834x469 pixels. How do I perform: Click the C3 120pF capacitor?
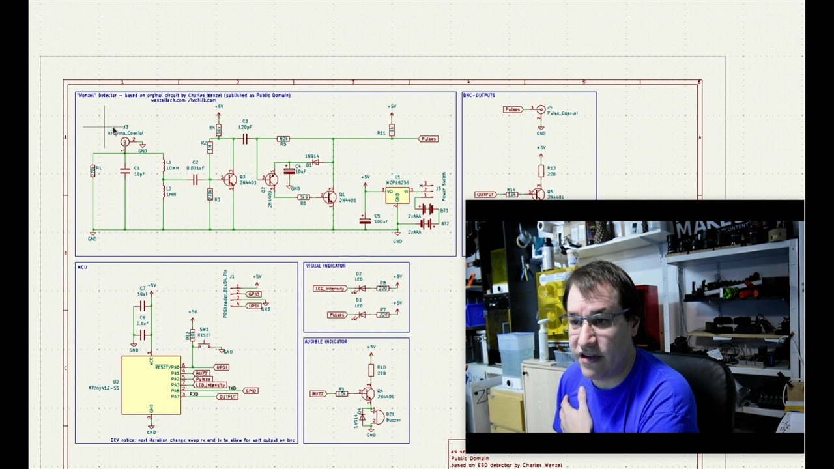click(x=245, y=139)
